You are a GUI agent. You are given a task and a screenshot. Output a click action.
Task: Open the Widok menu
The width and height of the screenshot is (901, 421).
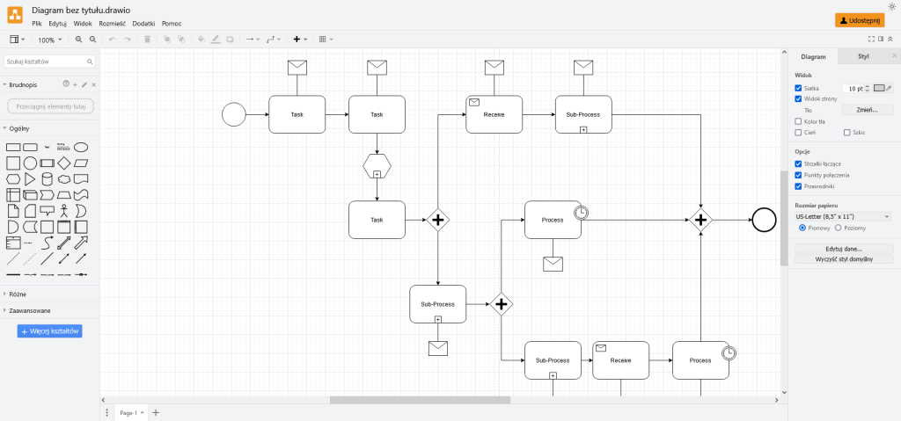(83, 24)
